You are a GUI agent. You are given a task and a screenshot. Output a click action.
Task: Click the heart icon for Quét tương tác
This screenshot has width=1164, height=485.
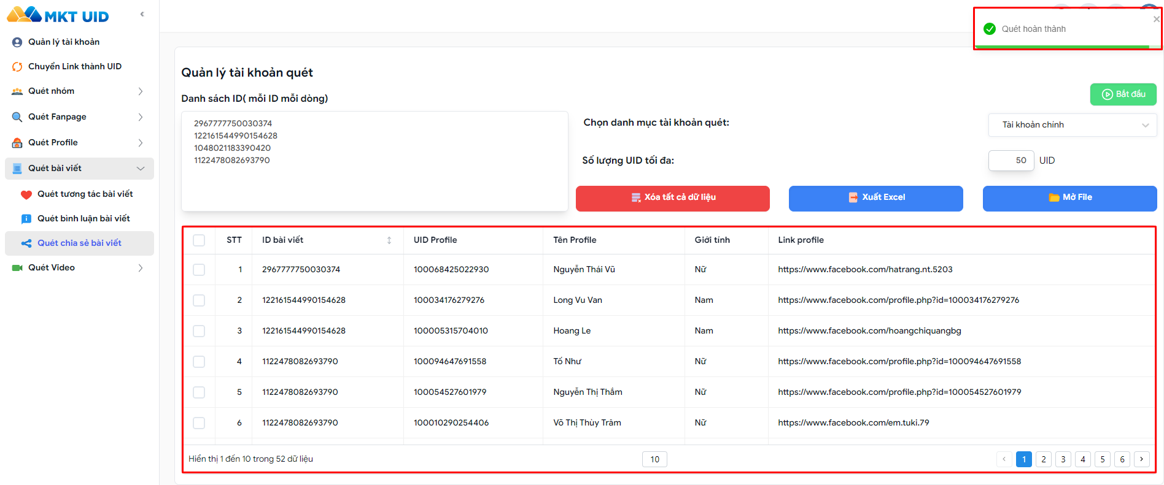tap(26, 194)
